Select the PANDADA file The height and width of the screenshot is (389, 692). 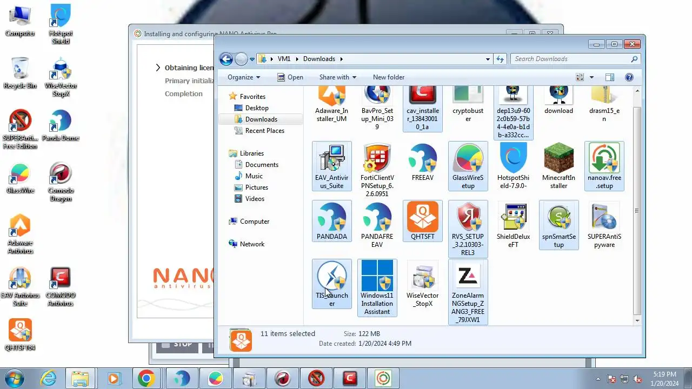331,221
